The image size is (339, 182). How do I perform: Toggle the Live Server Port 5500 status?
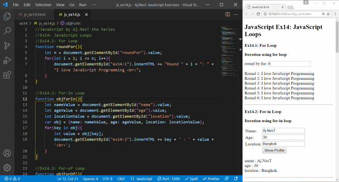coord(169,179)
